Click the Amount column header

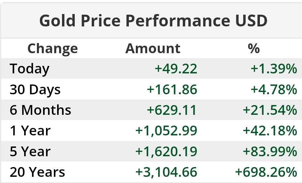153,49
